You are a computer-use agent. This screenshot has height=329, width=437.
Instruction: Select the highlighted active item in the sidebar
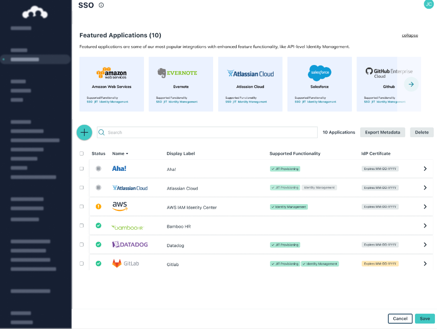click(x=35, y=59)
